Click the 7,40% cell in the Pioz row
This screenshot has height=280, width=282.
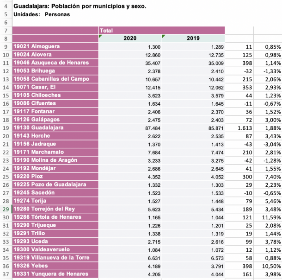tap(269, 177)
